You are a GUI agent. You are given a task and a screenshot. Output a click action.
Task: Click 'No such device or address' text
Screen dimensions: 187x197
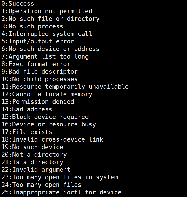coord(50,49)
